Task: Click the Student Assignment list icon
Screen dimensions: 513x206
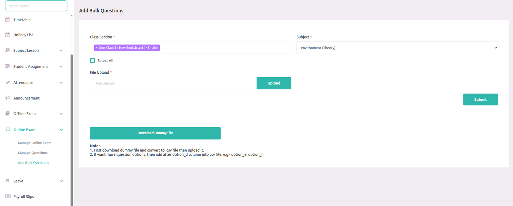Action: tap(8, 66)
